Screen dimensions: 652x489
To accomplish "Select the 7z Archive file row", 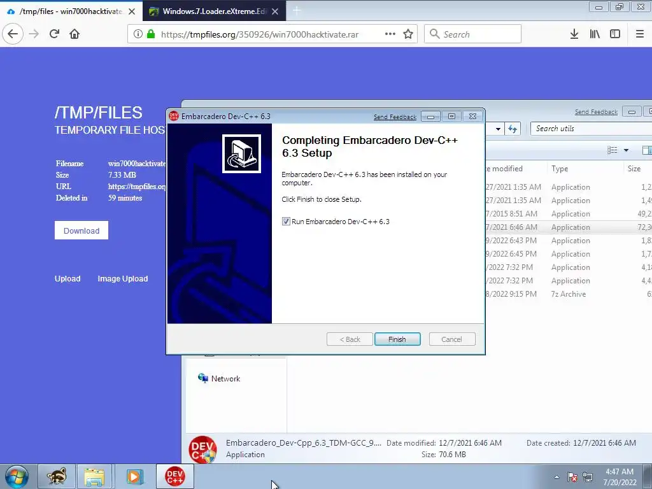I will [x=569, y=294].
